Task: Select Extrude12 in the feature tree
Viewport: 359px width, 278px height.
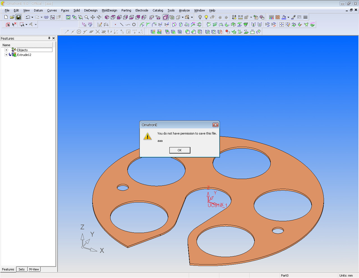Action: 24,55
